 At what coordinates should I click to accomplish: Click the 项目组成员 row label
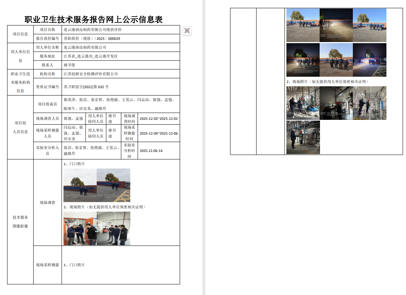[x=47, y=104]
